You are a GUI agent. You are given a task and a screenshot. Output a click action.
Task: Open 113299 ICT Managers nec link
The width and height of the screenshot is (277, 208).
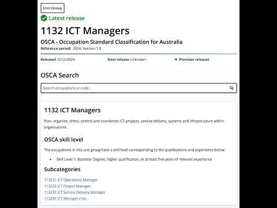[x=66, y=198]
